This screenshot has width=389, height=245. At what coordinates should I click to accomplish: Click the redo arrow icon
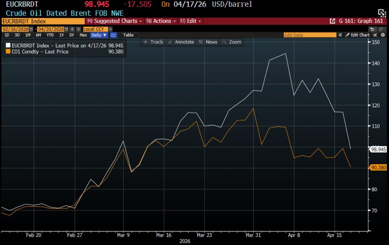tap(382, 29)
